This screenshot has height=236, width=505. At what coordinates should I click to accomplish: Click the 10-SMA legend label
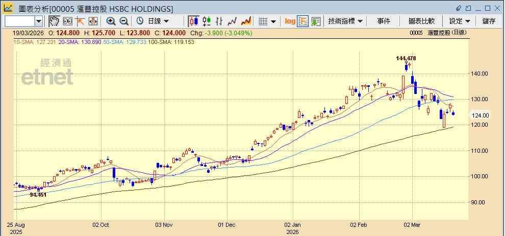(35, 42)
